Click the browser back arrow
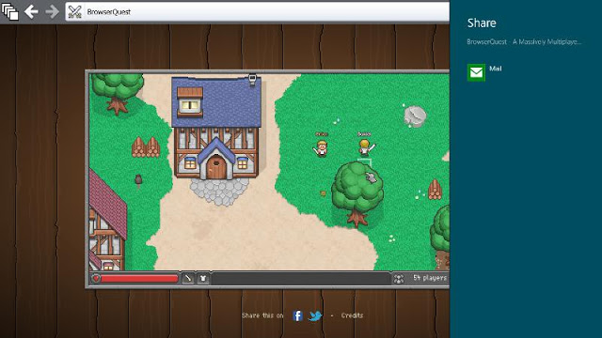This screenshot has height=338, width=602. pos(31,11)
